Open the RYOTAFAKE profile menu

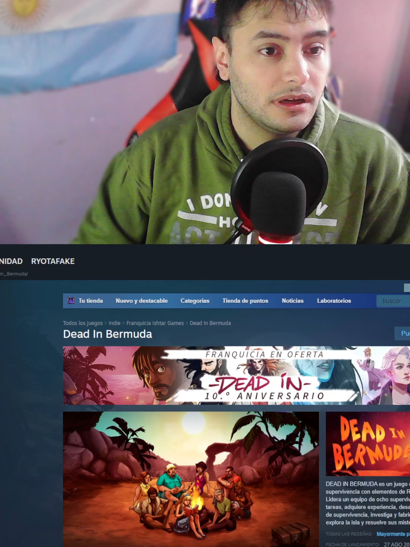click(53, 261)
